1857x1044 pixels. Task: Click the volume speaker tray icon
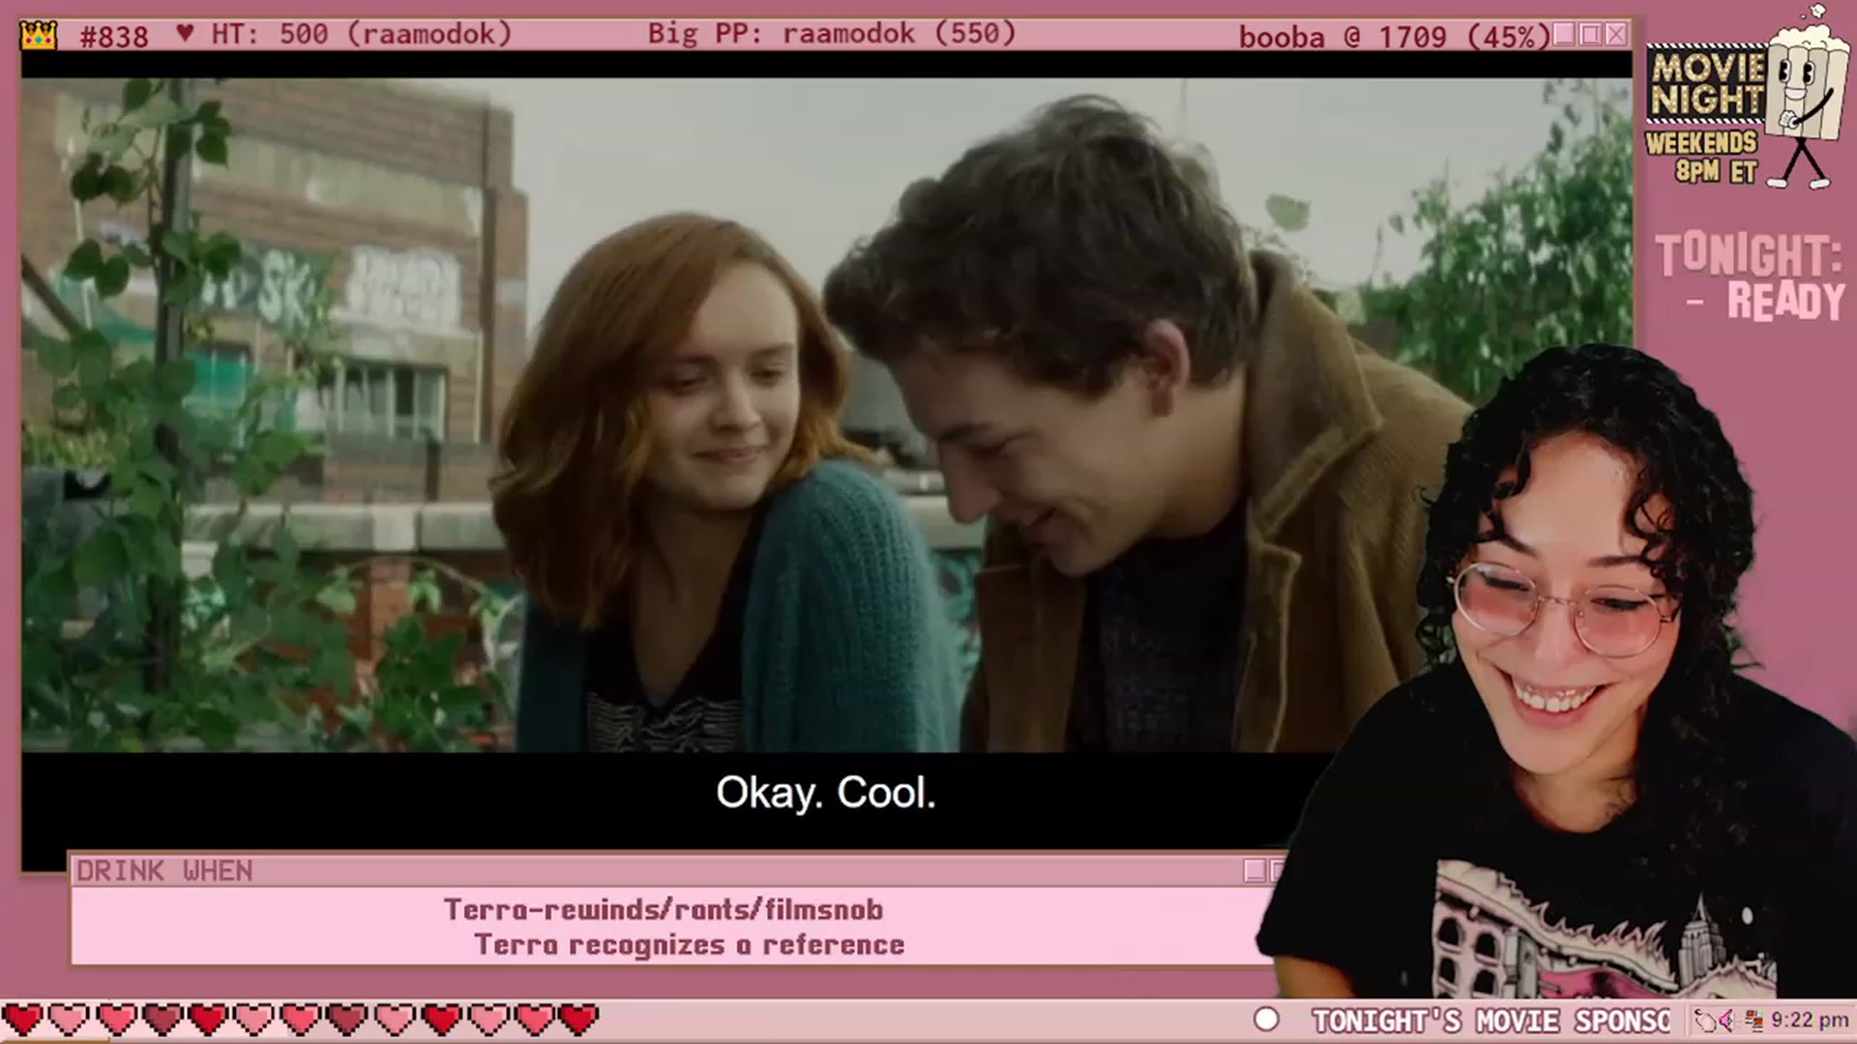tap(1727, 1020)
